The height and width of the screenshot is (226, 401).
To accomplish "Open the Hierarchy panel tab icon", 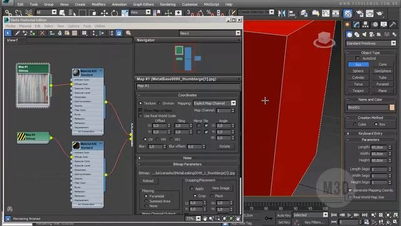I will point(365,24).
